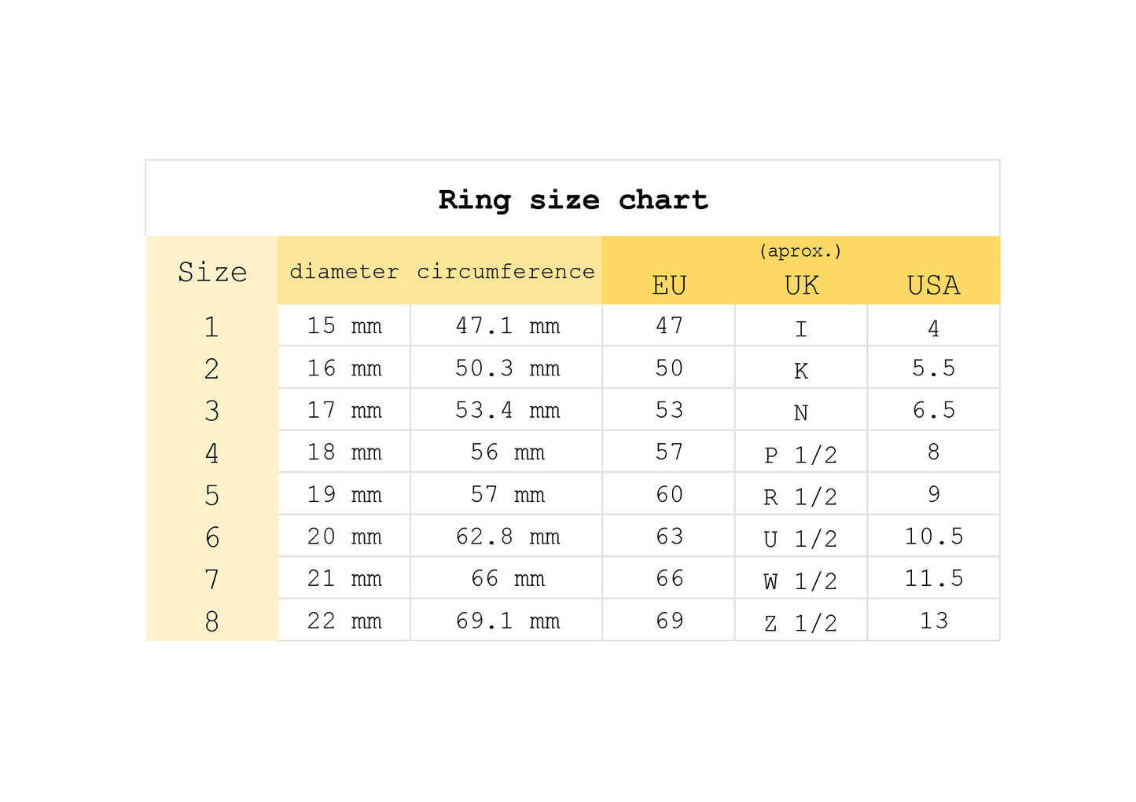Click EU size 53 cell

point(669,409)
